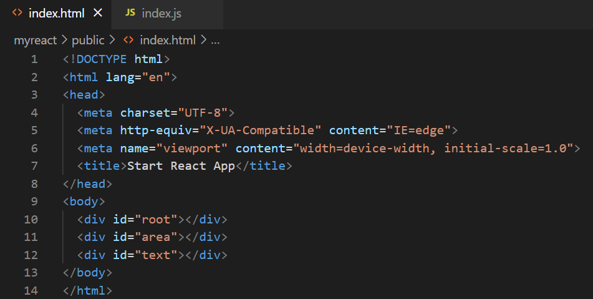Click the "area" id value on line 11

156,237
